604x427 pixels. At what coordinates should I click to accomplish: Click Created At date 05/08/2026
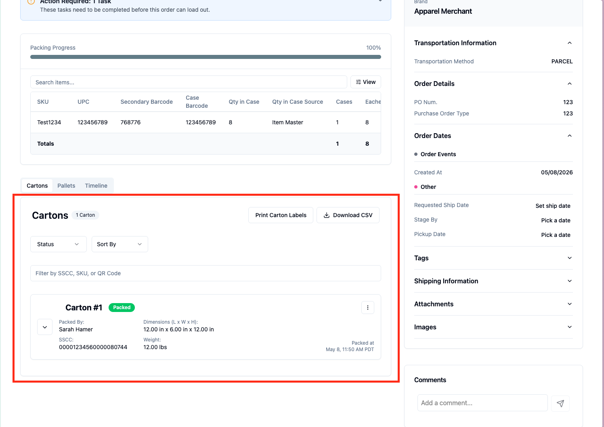coord(557,172)
